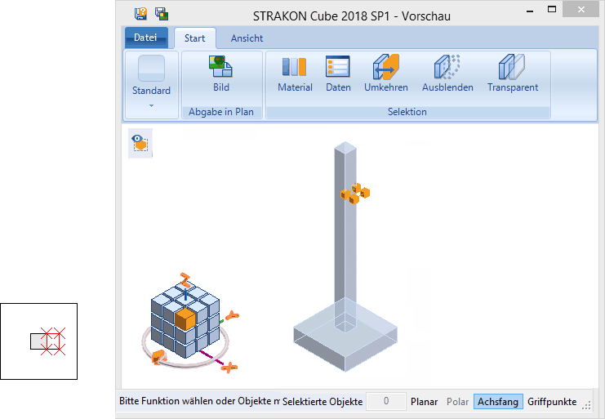605x419 pixels.
Task: Open the Material selection tool
Action: [295, 74]
